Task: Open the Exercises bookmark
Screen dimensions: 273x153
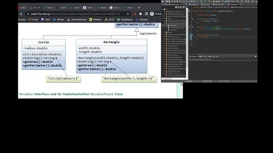Action: pyautogui.click(x=142, y=20)
